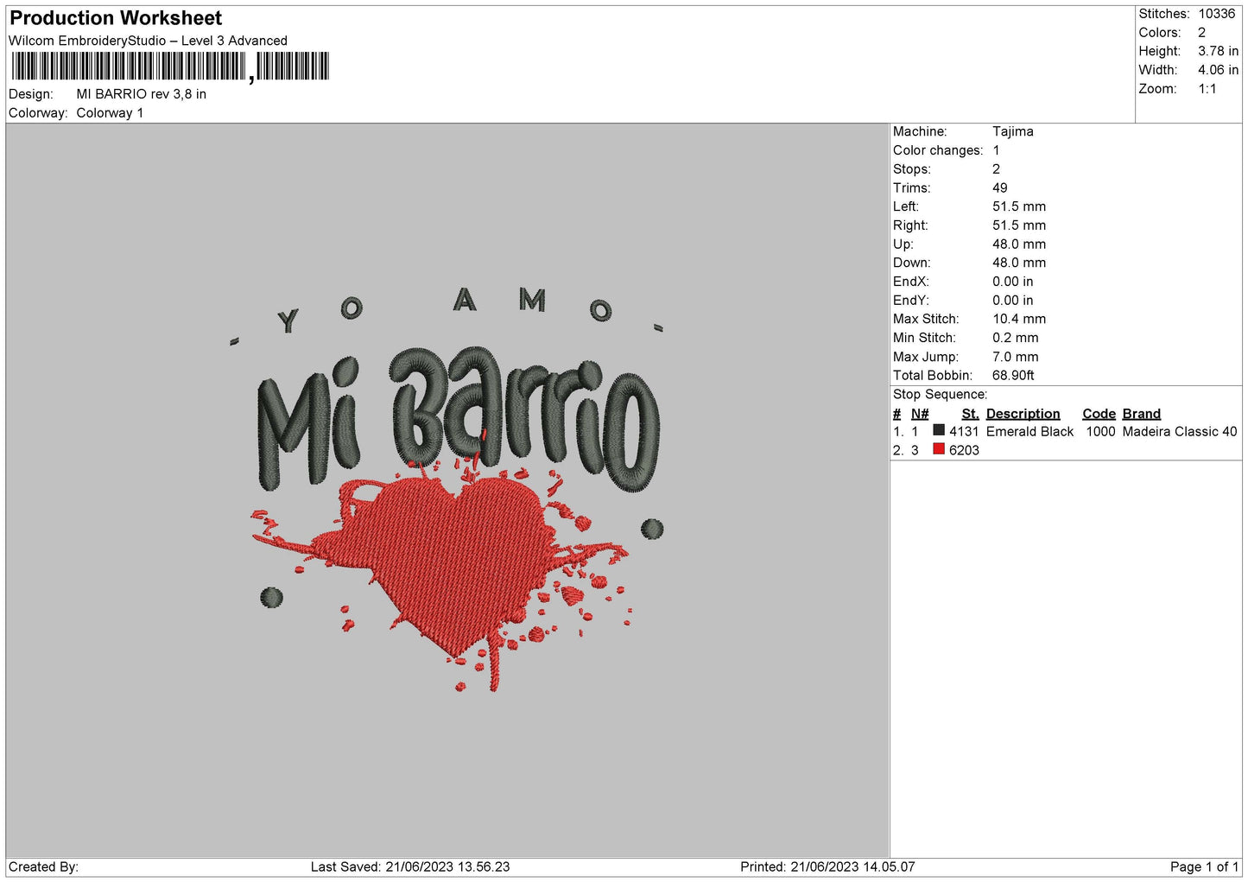Click the Madeira Classic 40 brand text
Viewport: 1248px width, 882px height.
[x=1180, y=432]
